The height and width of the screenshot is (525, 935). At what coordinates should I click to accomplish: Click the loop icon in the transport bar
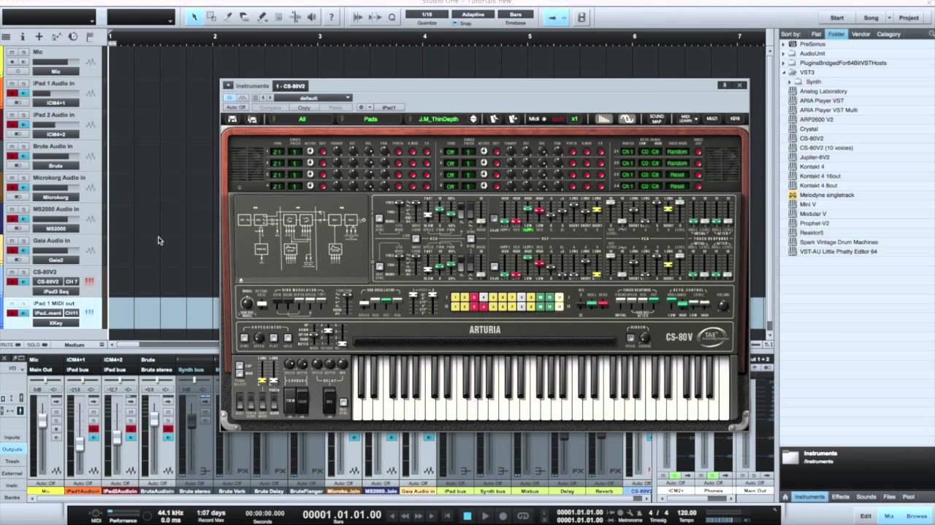(523, 516)
